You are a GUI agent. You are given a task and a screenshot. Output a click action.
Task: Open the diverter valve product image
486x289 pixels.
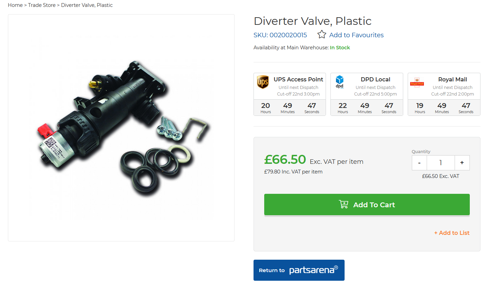[x=121, y=128]
